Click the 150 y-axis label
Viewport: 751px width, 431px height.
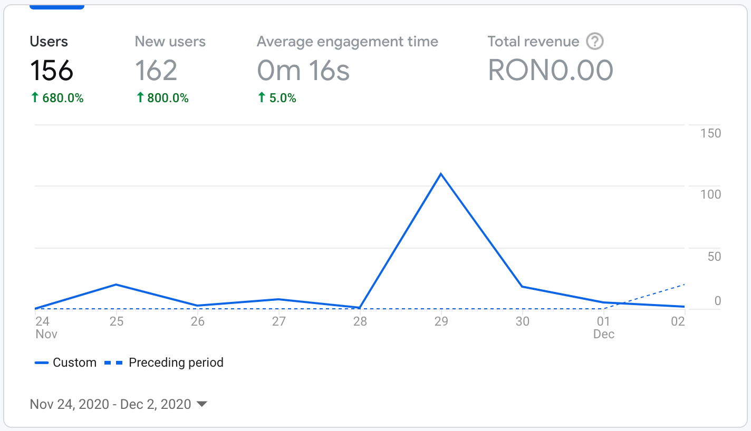(710, 133)
